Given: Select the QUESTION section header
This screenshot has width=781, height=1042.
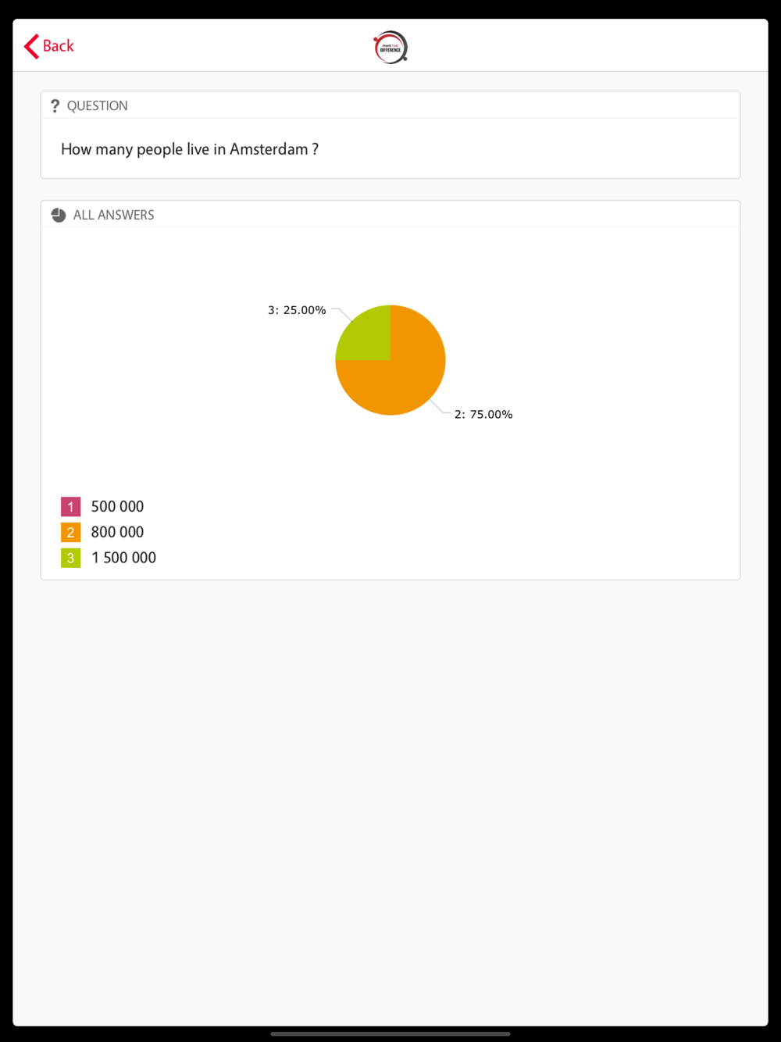Looking at the screenshot, I should [x=97, y=105].
